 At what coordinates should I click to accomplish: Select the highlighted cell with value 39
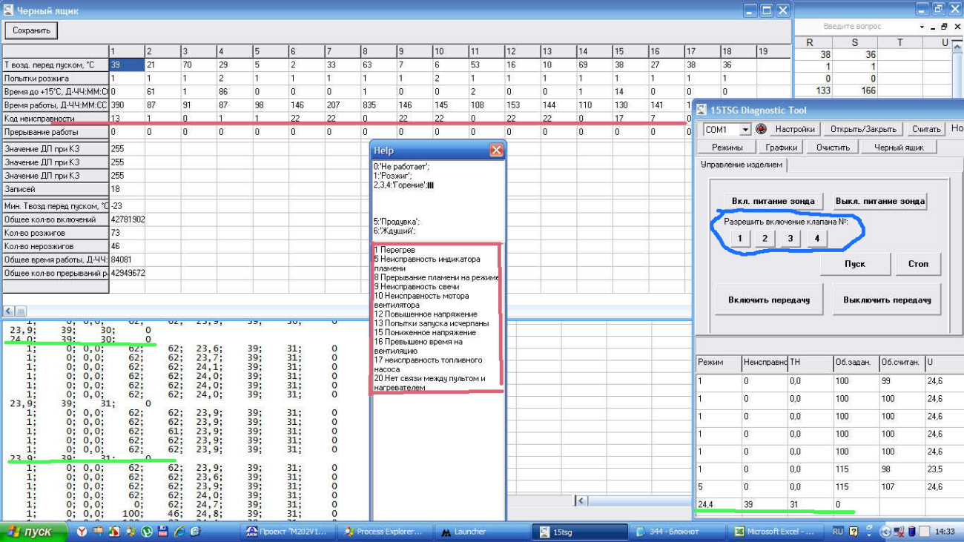tap(126, 65)
